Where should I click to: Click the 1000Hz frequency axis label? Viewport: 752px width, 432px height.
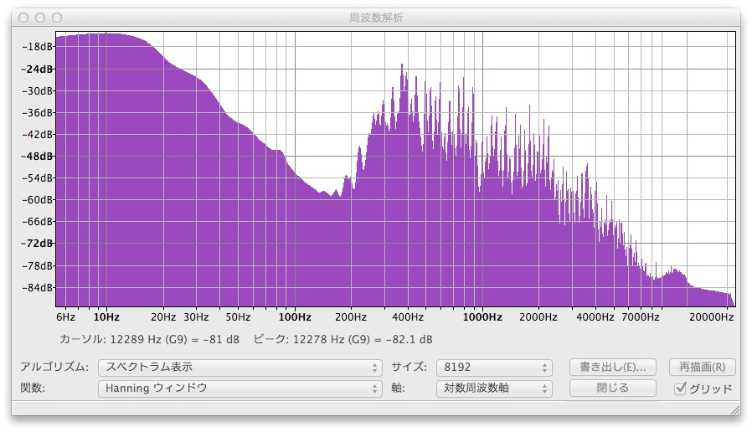(x=482, y=317)
